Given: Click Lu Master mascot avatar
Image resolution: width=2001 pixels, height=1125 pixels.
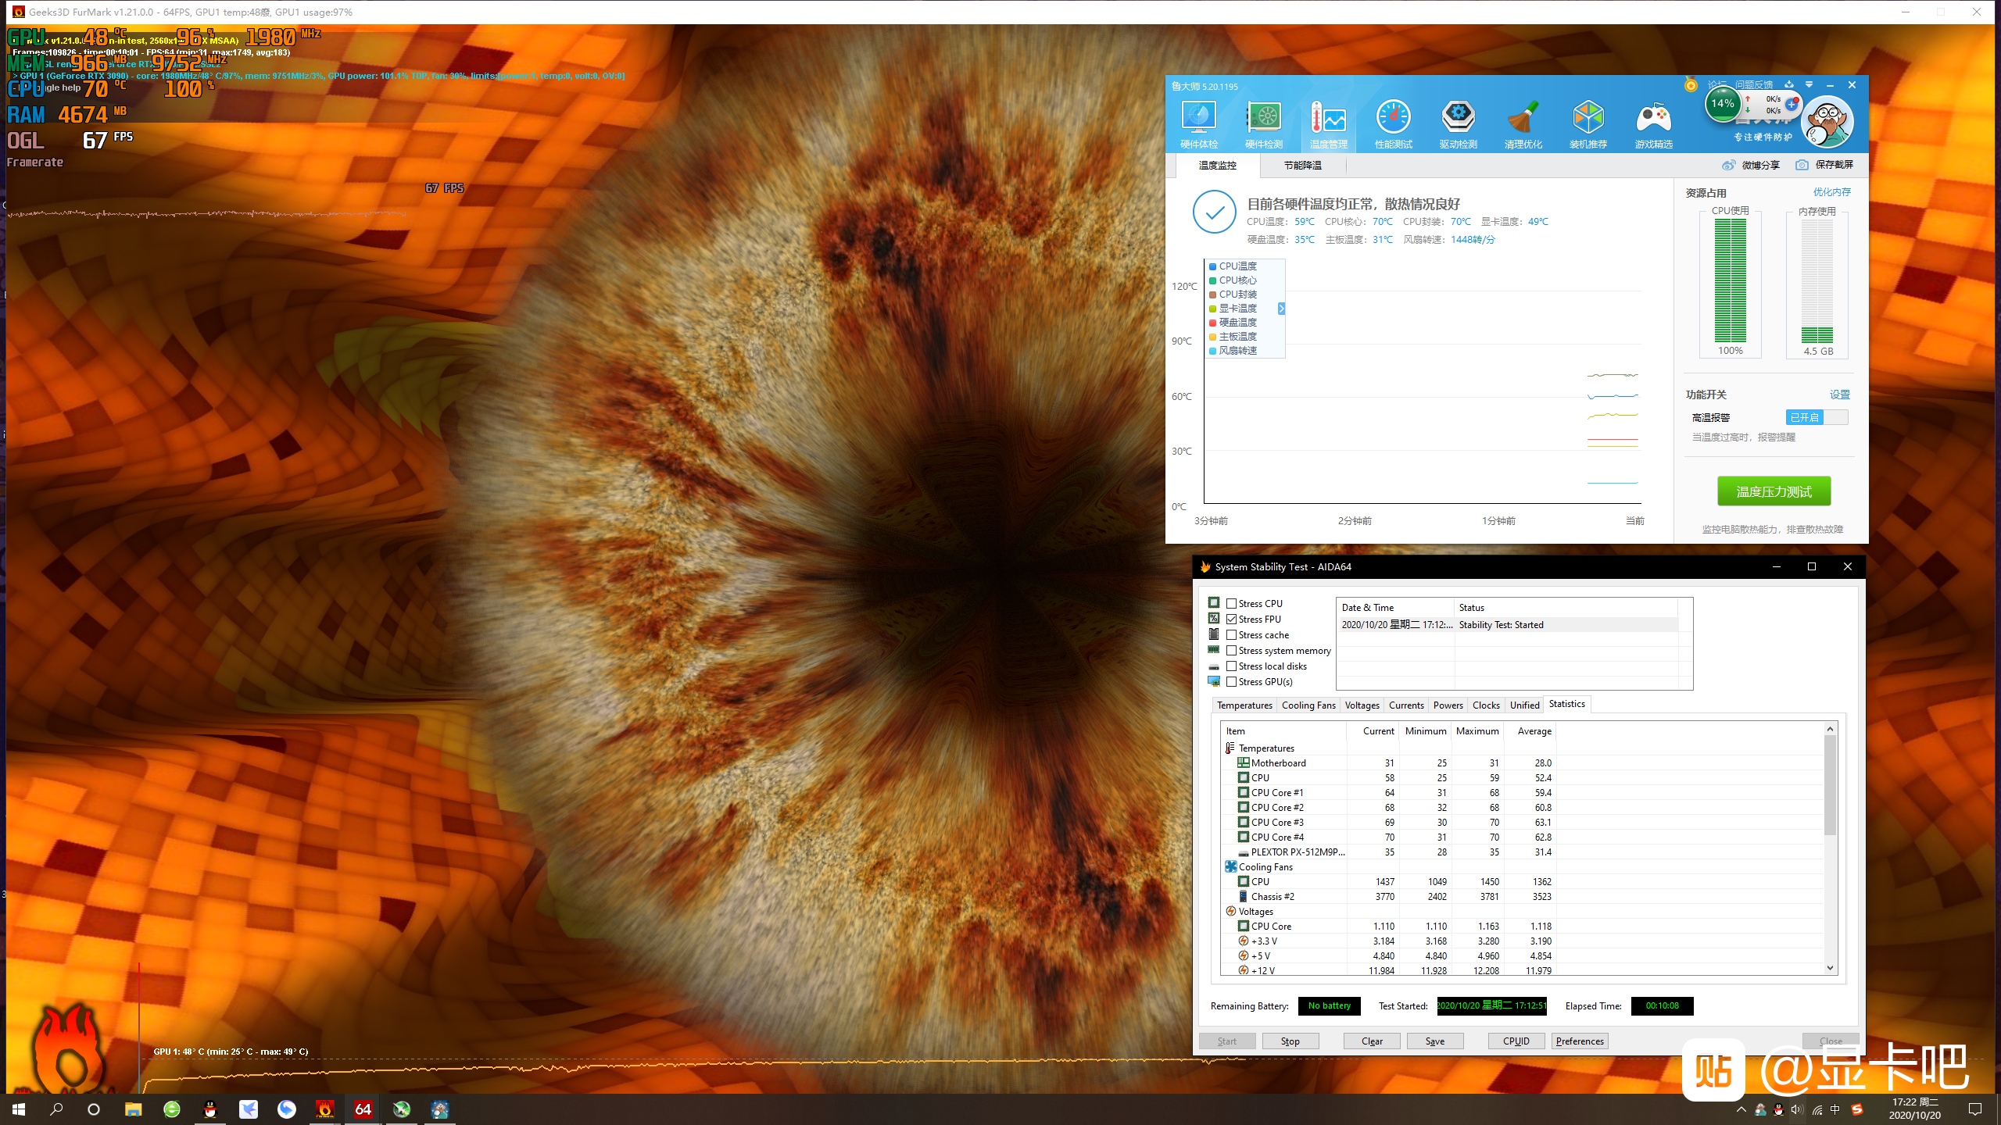Looking at the screenshot, I should (x=1827, y=122).
